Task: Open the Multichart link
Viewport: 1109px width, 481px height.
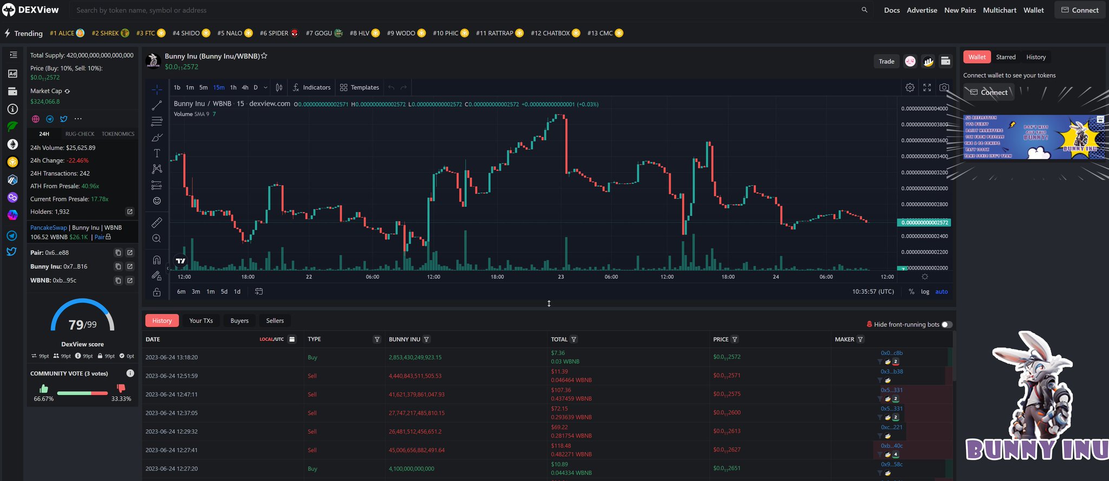Action: 1000,10
